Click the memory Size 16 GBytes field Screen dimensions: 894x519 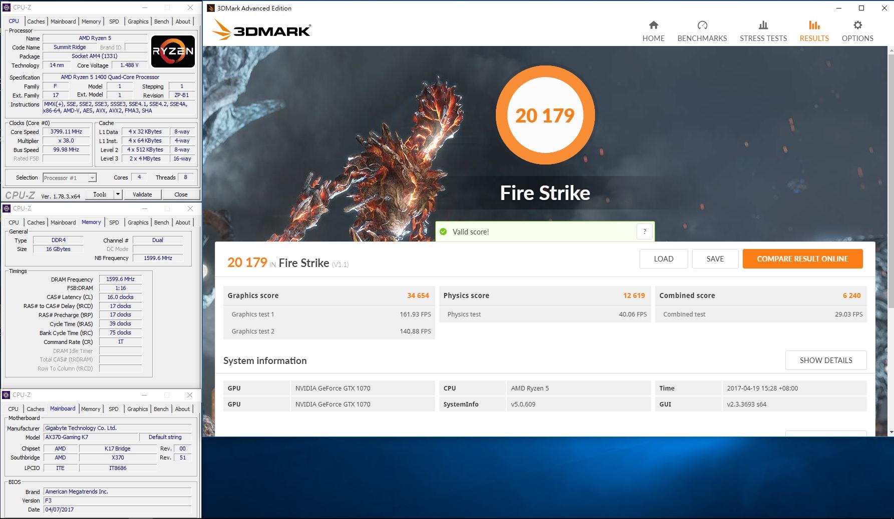click(x=58, y=249)
